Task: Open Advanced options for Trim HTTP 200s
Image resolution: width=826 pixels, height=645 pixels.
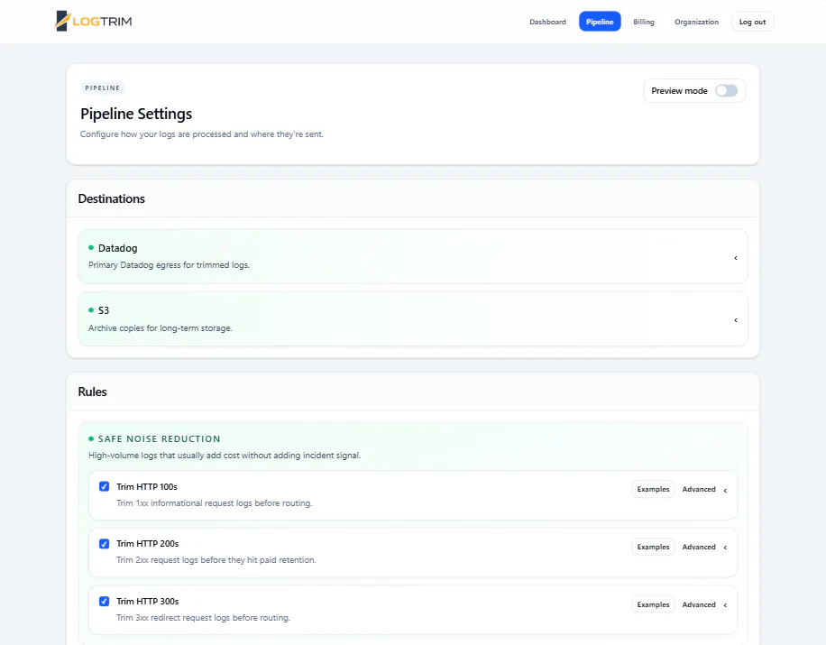Action: [x=704, y=547]
